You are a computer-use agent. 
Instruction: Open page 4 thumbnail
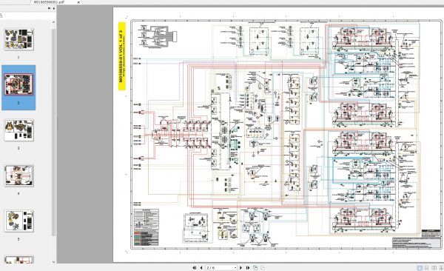19,175
